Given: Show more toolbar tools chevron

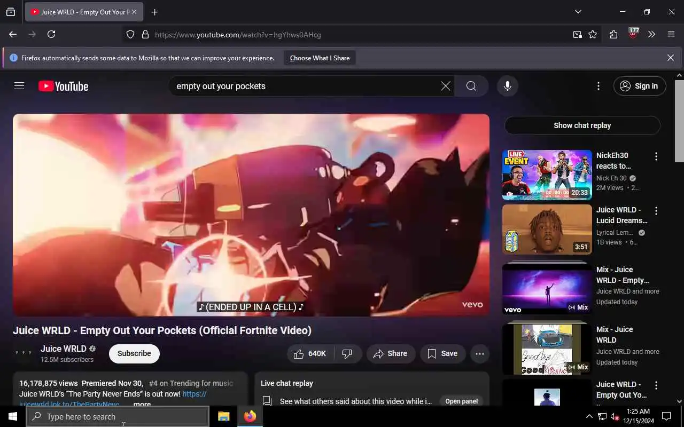Looking at the screenshot, I should pos(651,34).
